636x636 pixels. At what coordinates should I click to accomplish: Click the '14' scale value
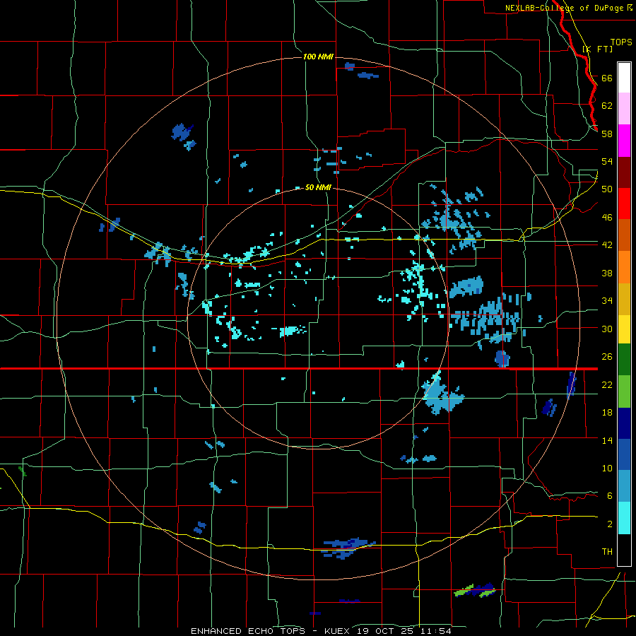coord(607,440)
